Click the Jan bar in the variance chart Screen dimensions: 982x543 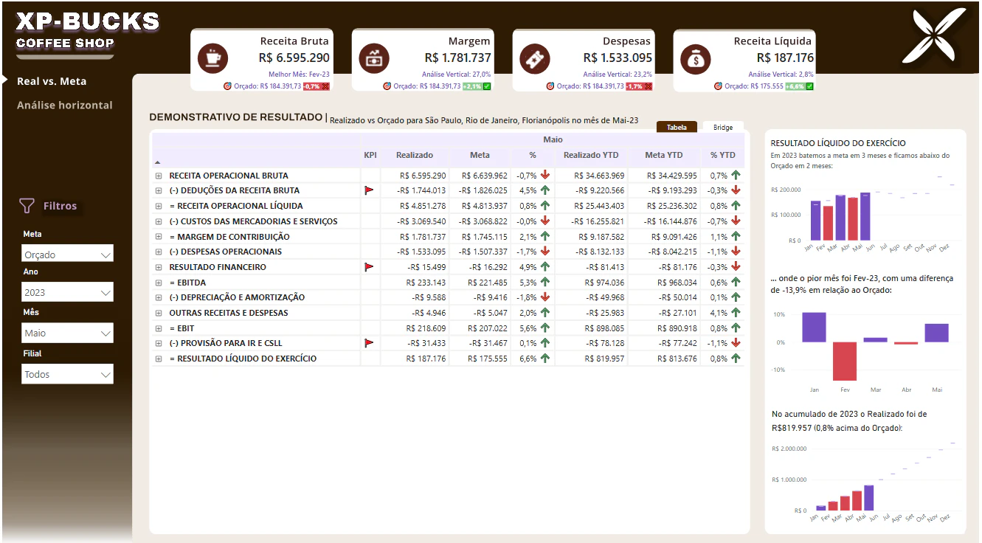click(x=814, y=328)
